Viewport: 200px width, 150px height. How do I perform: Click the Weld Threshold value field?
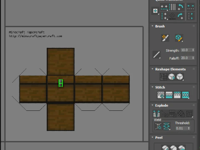click(181, 128)
